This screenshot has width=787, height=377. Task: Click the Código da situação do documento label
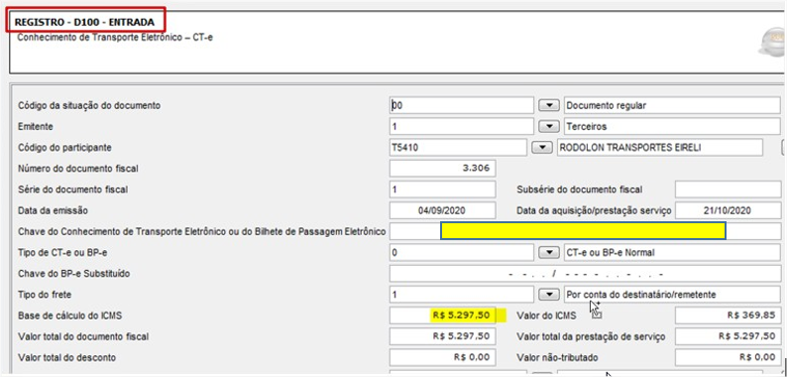coord(89,105)
